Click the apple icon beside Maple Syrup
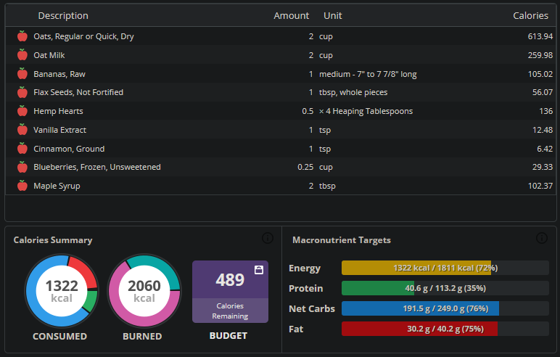 (22, 186)
